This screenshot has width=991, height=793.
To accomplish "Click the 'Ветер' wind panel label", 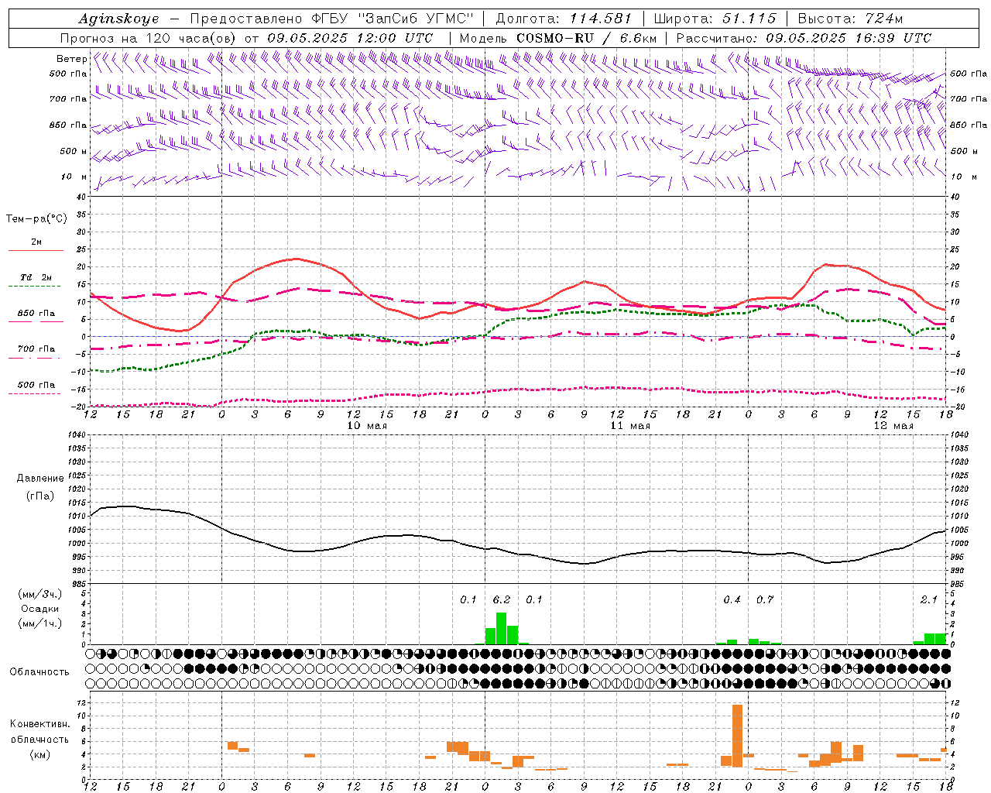I will coord(71,59).
